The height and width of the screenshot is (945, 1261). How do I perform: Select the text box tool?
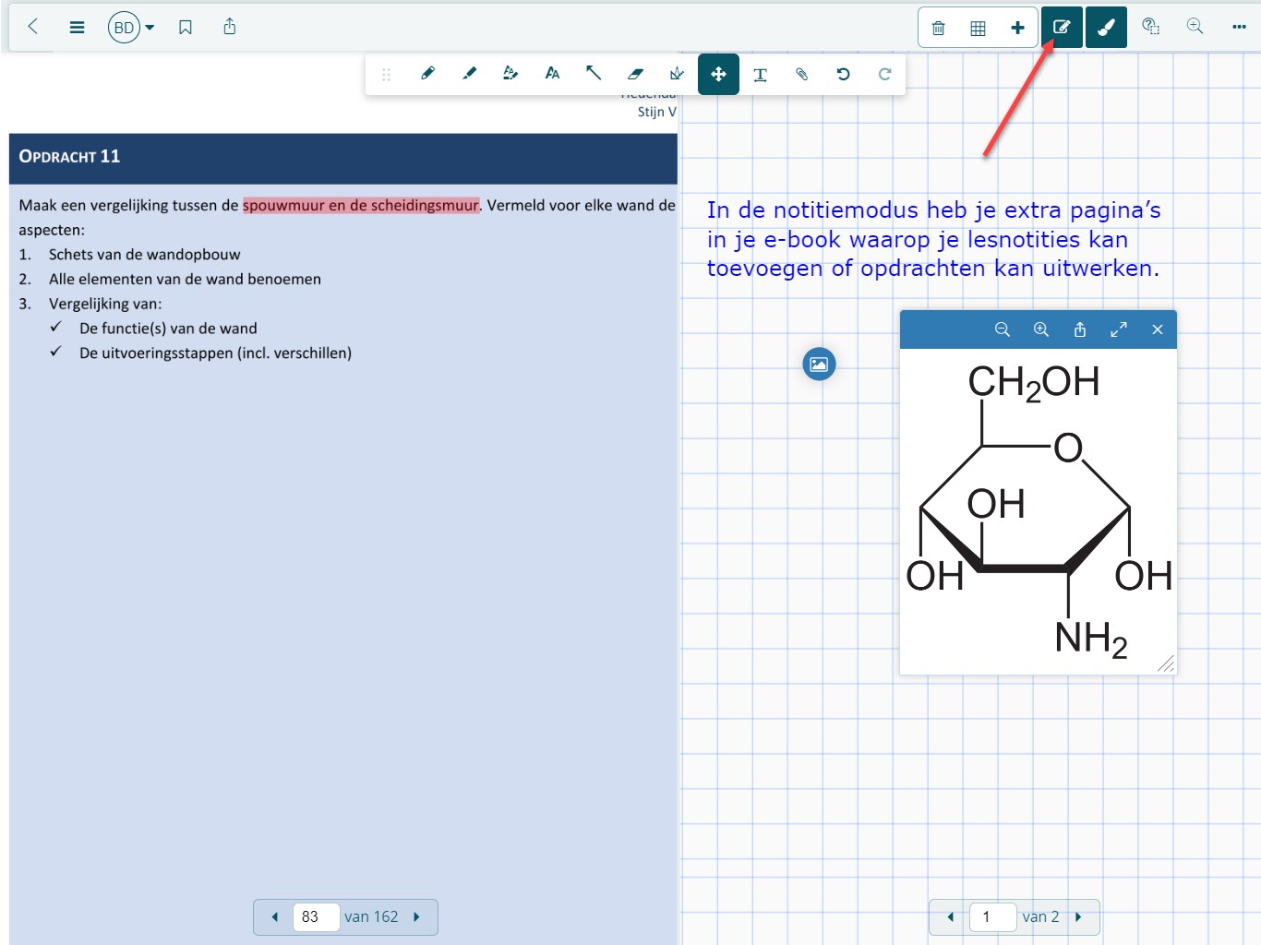[x=761, y=74]
